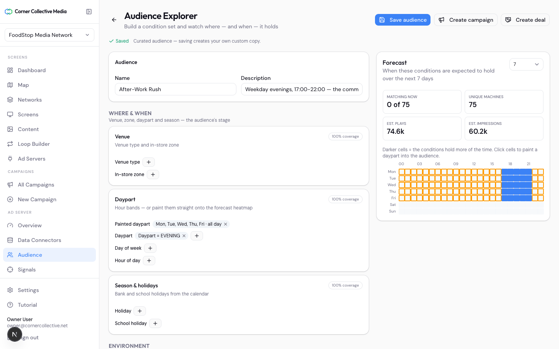This screenshot has height=349, width=559.
Task: Click the Sat row of the heatmap
Action: point(471,205)
